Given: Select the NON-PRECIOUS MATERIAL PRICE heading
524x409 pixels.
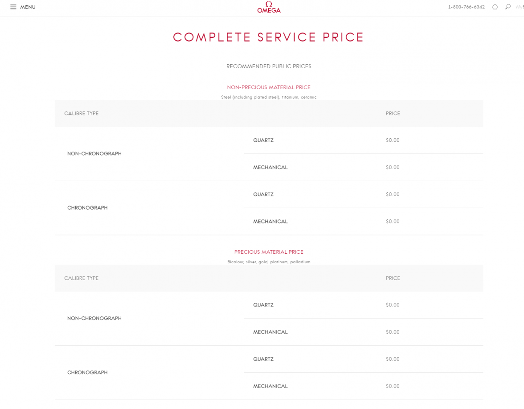Looking at the screenshot, I should (x=269, y=87).
